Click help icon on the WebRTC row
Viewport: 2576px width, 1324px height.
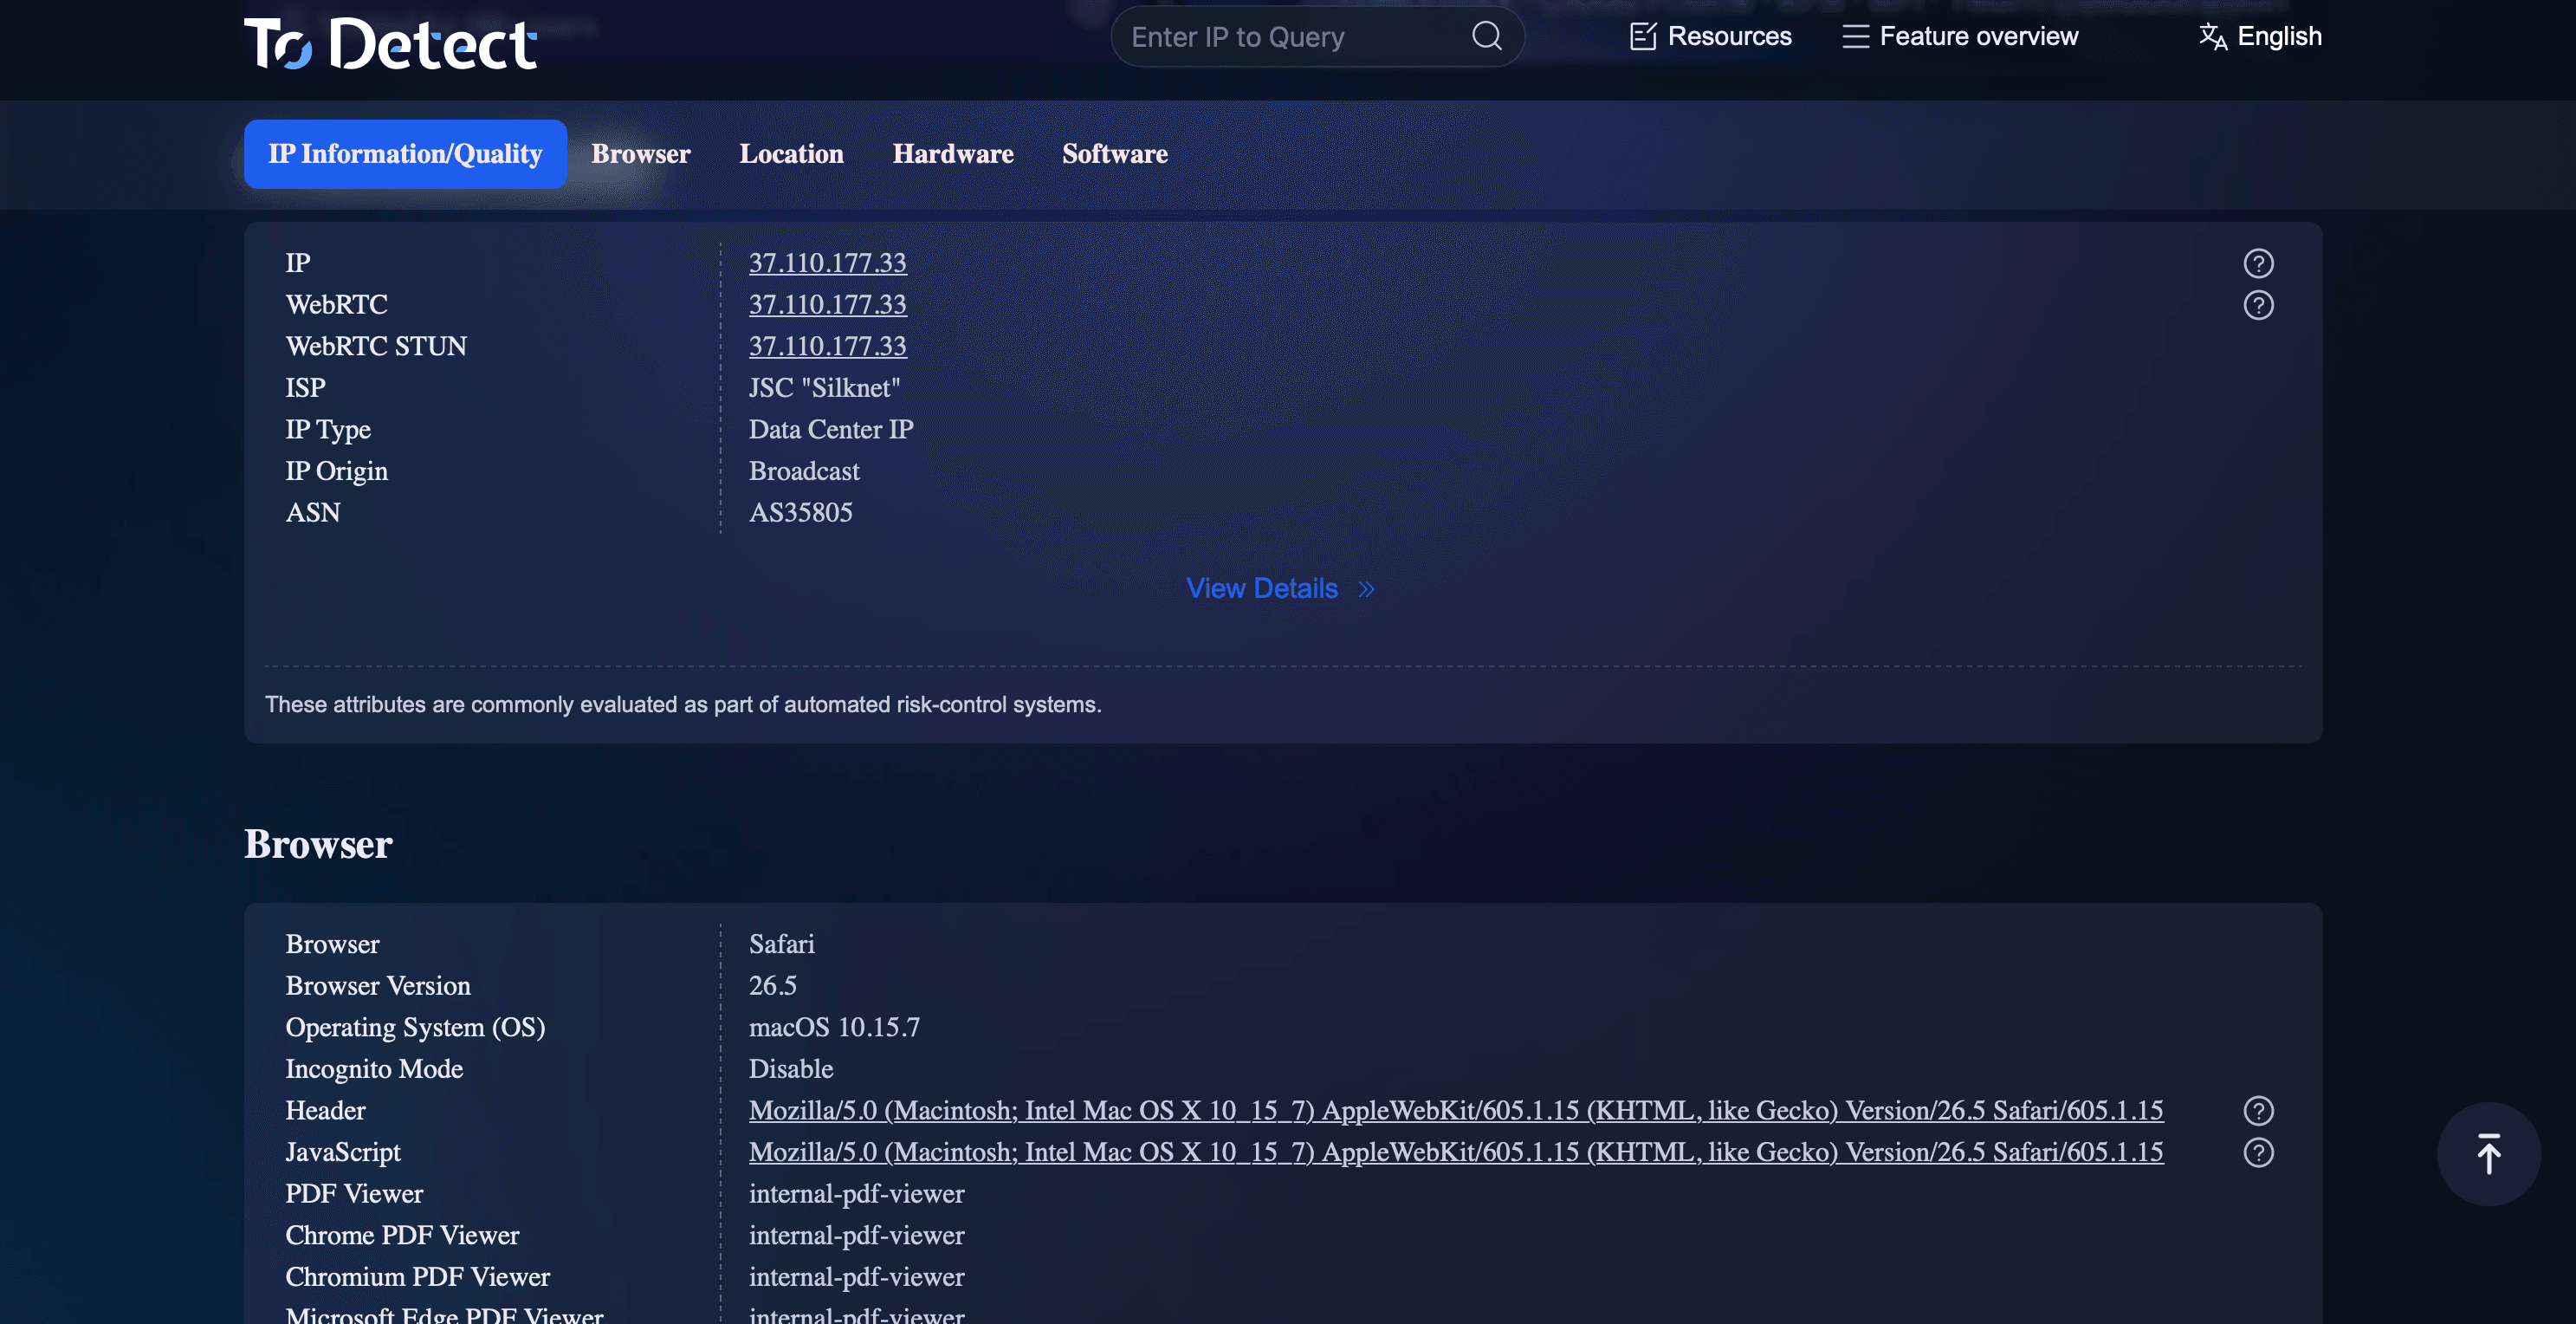(2258, 305)
